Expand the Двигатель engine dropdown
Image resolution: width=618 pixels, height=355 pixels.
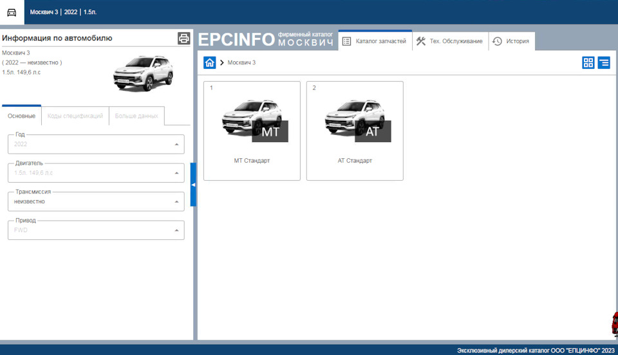[x=177, y=173]
